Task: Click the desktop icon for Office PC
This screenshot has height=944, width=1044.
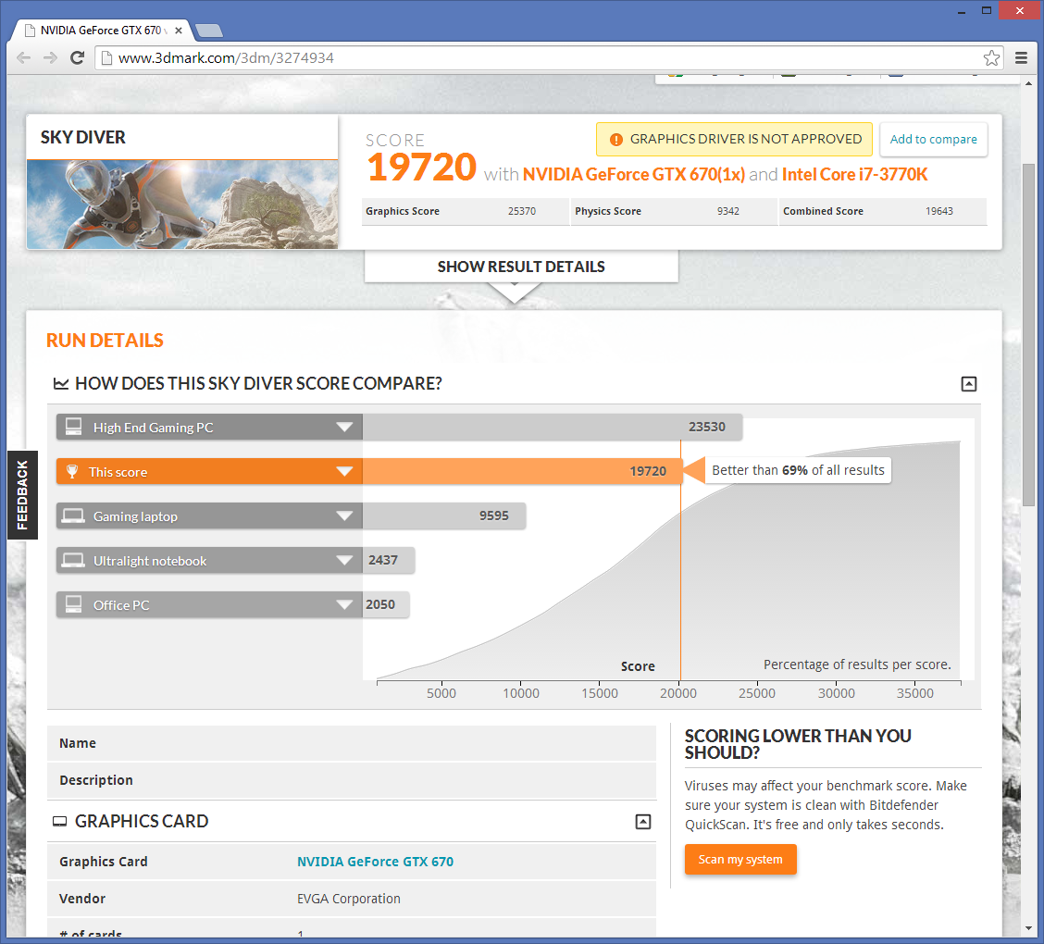Action: 74,604
